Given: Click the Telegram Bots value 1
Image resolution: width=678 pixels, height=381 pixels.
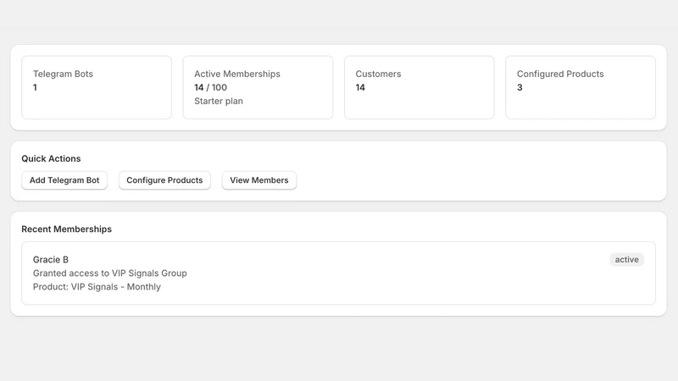Looking at the screenshot, I should (x=35, y=87).
